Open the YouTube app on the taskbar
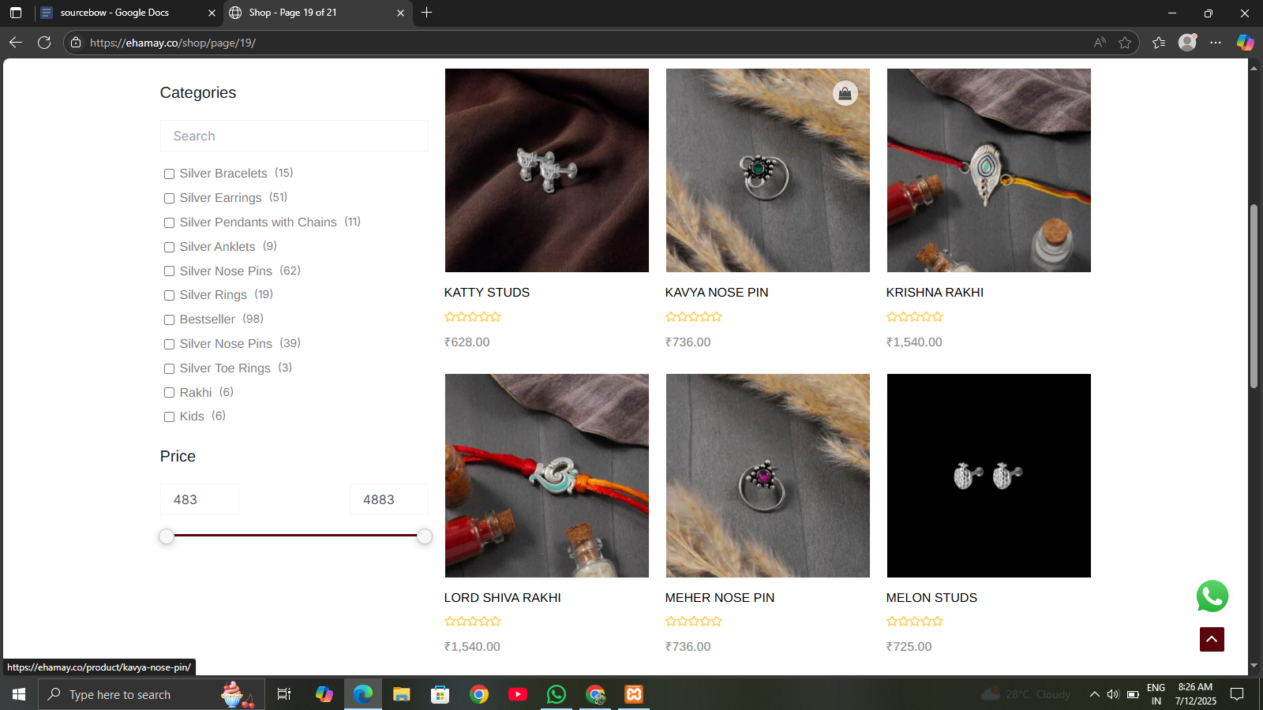Image resolution: width=1263 pixels, height=710 pixels. click(518, 694)
